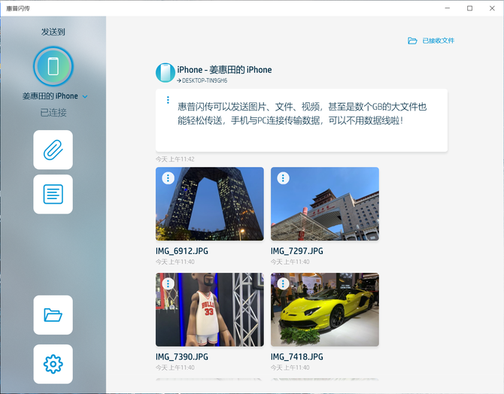Open the IMG_7297.JPG station thumbnail
The height and width of the screenshot is (394, 504).
[325, 204]
